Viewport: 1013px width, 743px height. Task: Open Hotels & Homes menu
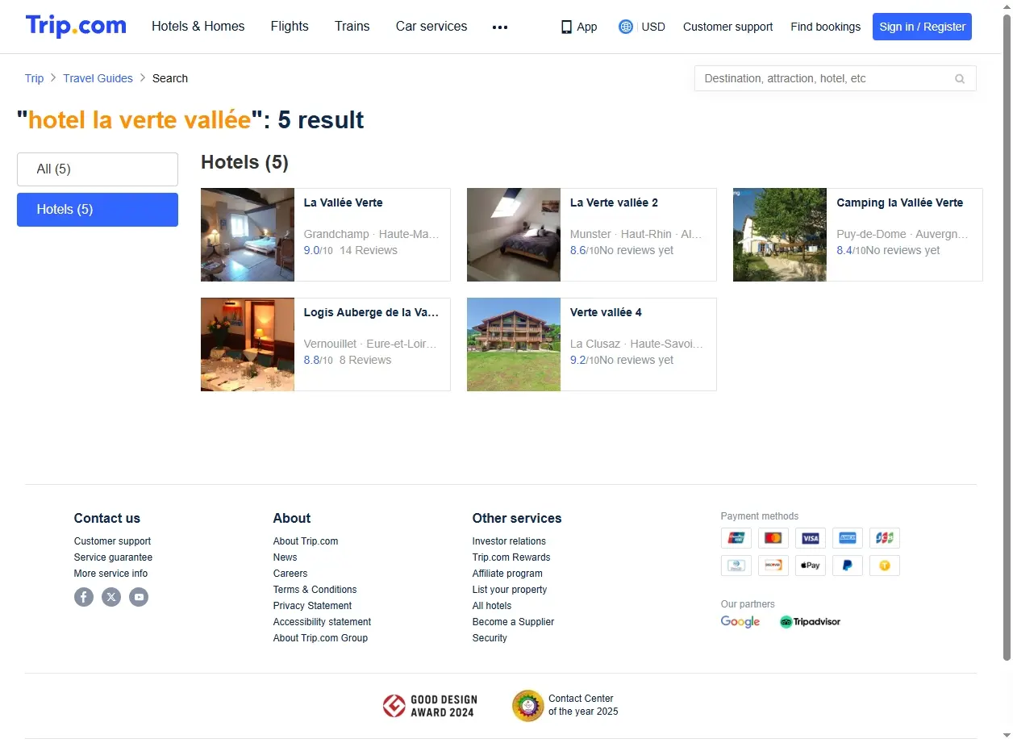click(198, 27)
